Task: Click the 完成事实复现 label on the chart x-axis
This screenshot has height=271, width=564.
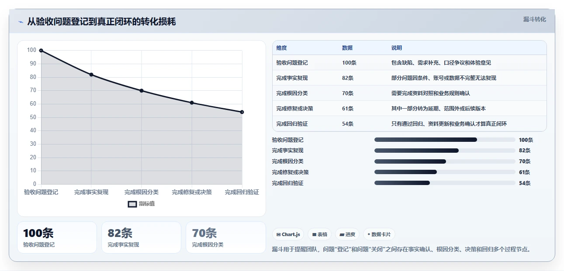Action: (91, 192)
